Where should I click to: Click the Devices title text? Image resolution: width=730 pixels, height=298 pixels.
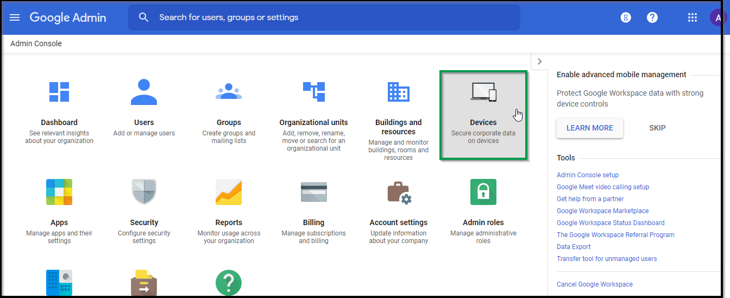[x=483, y=122]
